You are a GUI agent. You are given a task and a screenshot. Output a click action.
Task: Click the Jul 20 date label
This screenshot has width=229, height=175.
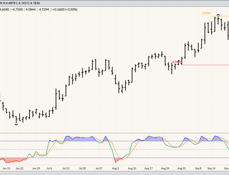(x=82, y=168)
